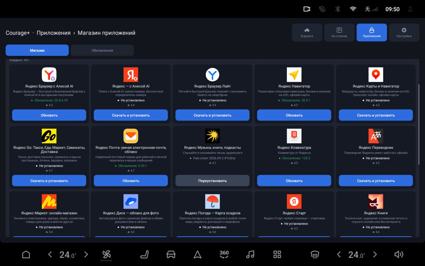Tap the Яндекс Маркет app icon

point(49,201)
